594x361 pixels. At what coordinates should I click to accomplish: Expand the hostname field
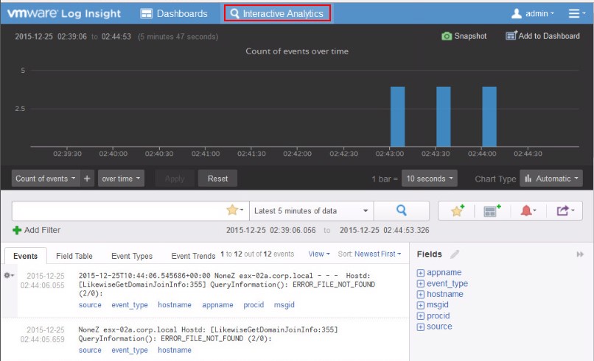pos(421,294)
